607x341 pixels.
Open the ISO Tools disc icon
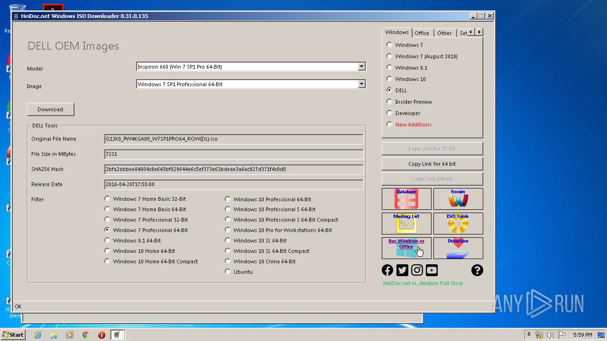coord(458,224)
